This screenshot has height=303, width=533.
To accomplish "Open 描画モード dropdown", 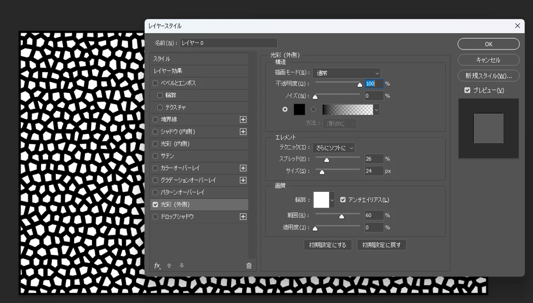I will click(x=346, y=73).
